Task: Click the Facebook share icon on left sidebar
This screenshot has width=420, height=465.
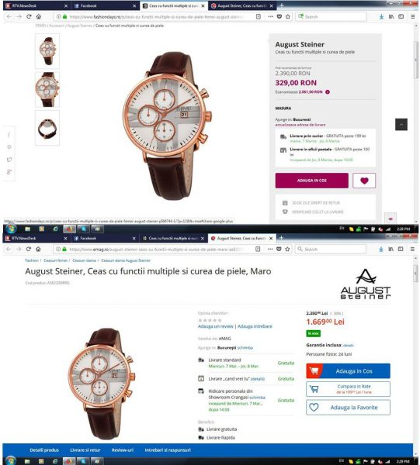Action: point(9,135)
